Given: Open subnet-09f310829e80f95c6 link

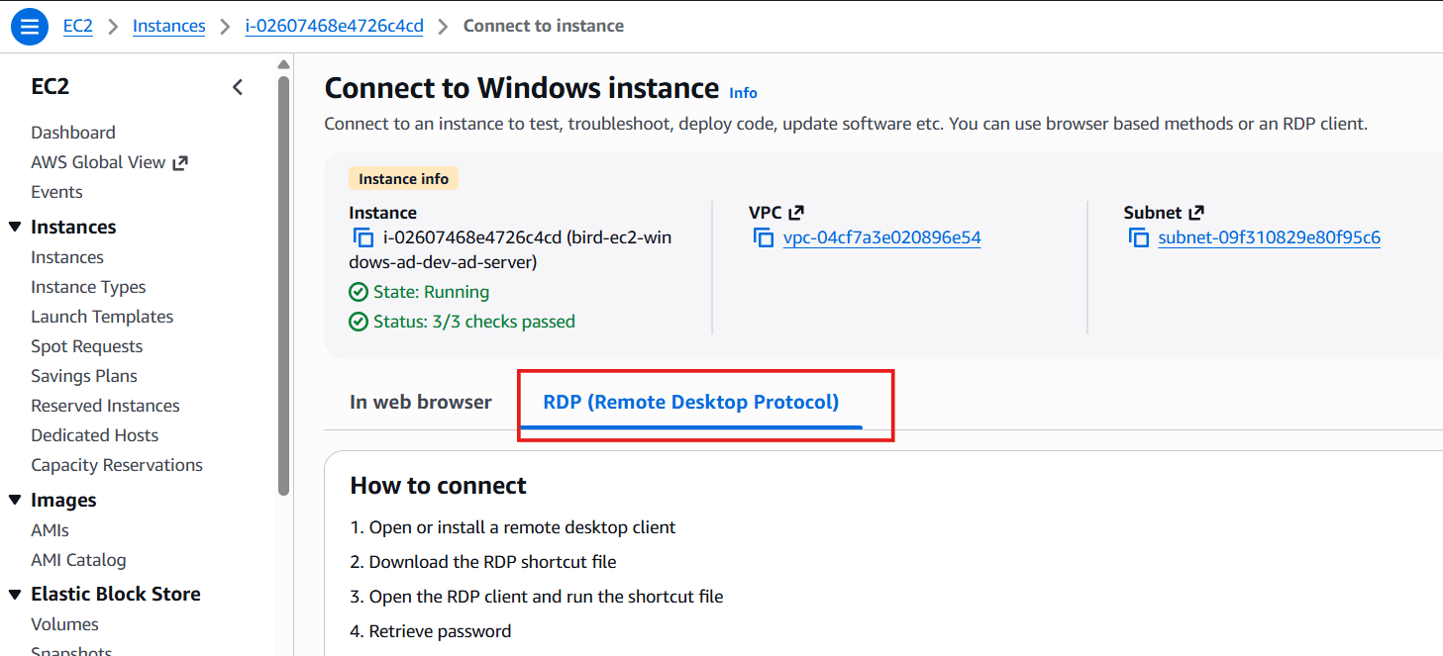Looking at the screenshot, I should point(1269,237).
